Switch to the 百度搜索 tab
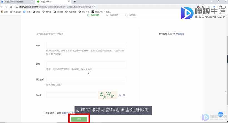This screenshot has height=123, width=228. pyautogui.click(x=17, y=2)
